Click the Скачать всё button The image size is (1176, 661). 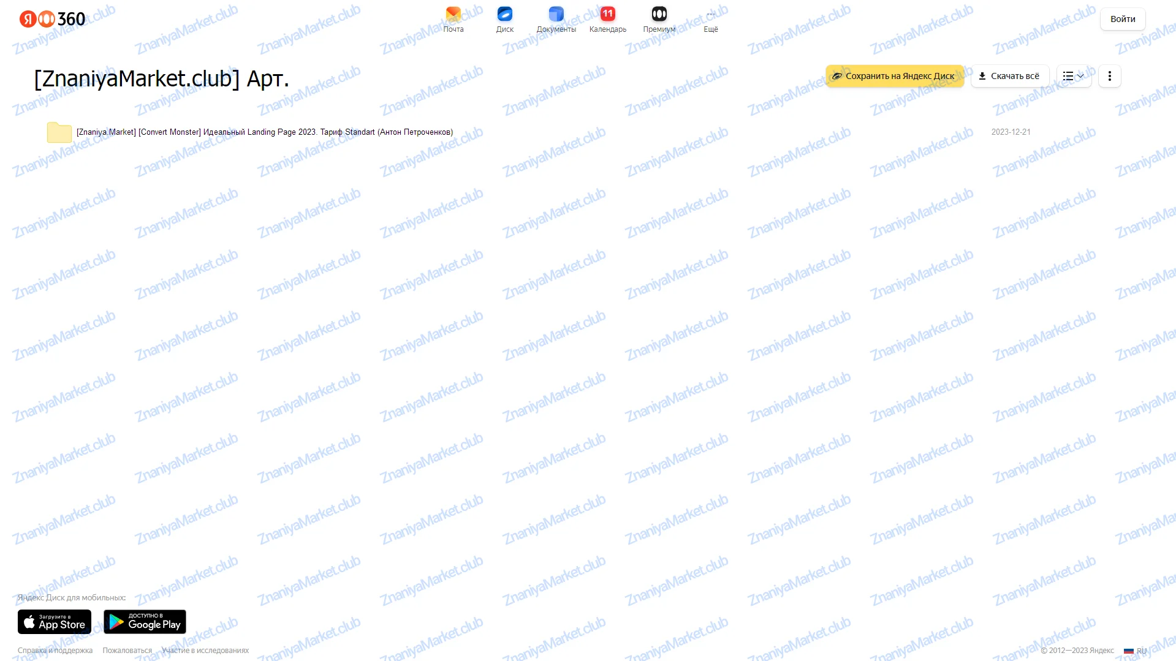[1009, 76]
